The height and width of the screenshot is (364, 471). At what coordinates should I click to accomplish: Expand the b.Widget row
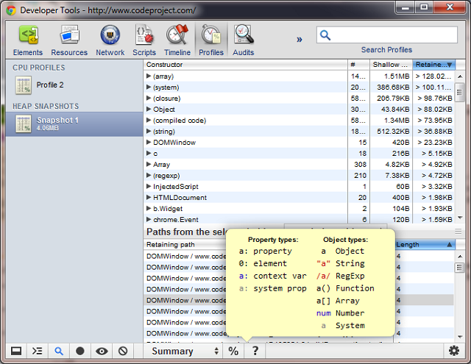(149, 208)
